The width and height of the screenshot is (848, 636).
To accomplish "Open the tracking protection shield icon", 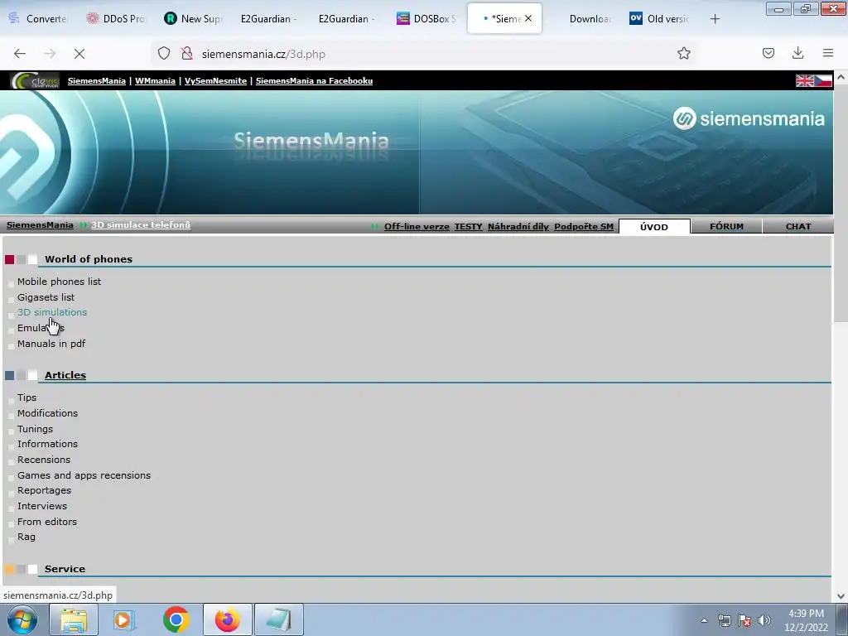I will click(x=164, y=54).
